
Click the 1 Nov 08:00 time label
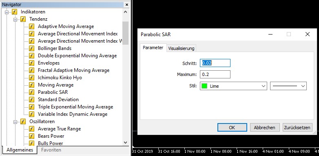click(x=221, y=152)
